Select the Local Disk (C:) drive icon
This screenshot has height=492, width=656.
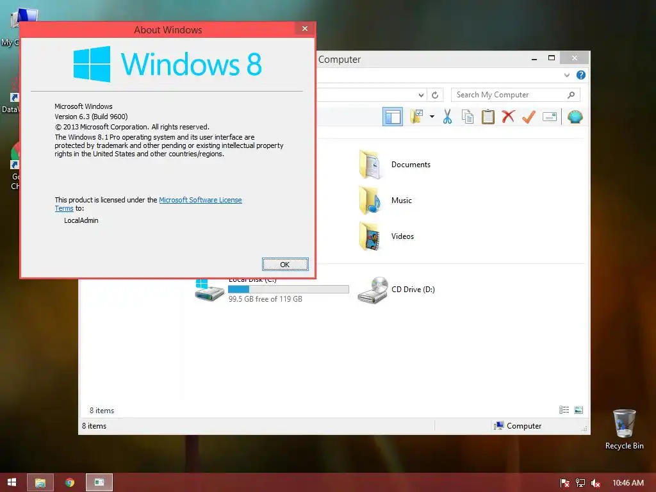pos(209,290)
